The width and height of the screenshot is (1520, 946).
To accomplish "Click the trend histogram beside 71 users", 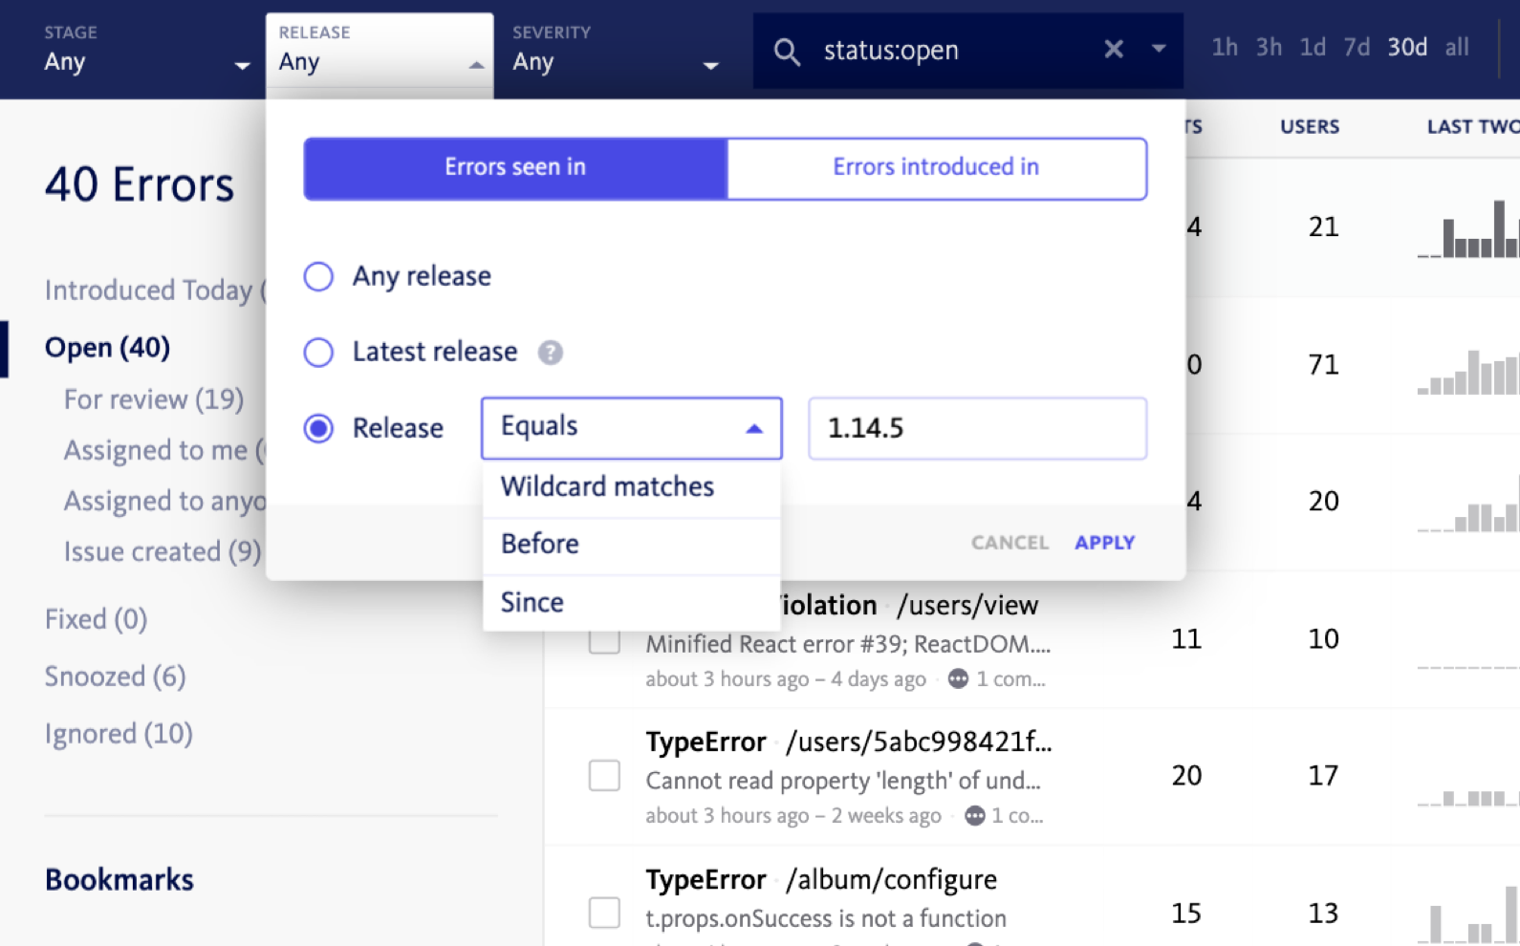I will pos(1468,372).
